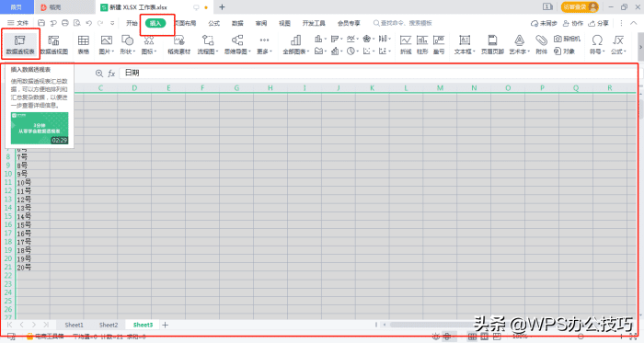Click the 全部图表 all charts icon
The image size is (644, 343).
click(x=295, y=44)
